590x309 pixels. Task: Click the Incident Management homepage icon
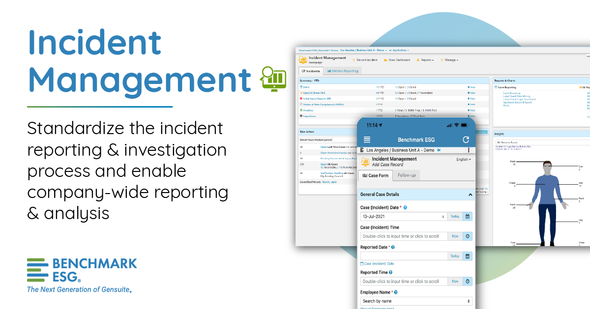(302, 59)
